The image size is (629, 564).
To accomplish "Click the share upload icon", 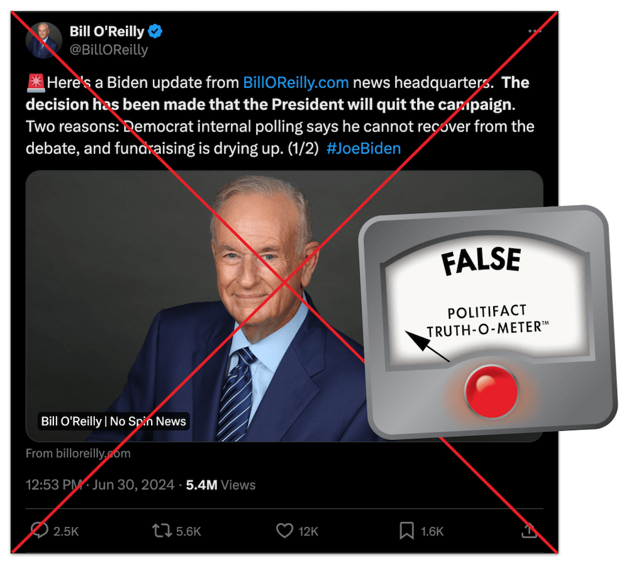I will (x=529, y=530).
